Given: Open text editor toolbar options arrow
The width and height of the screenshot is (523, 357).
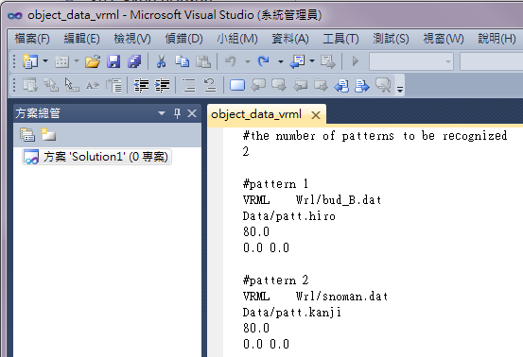Looking at the screenshot, I should (400, 89).
